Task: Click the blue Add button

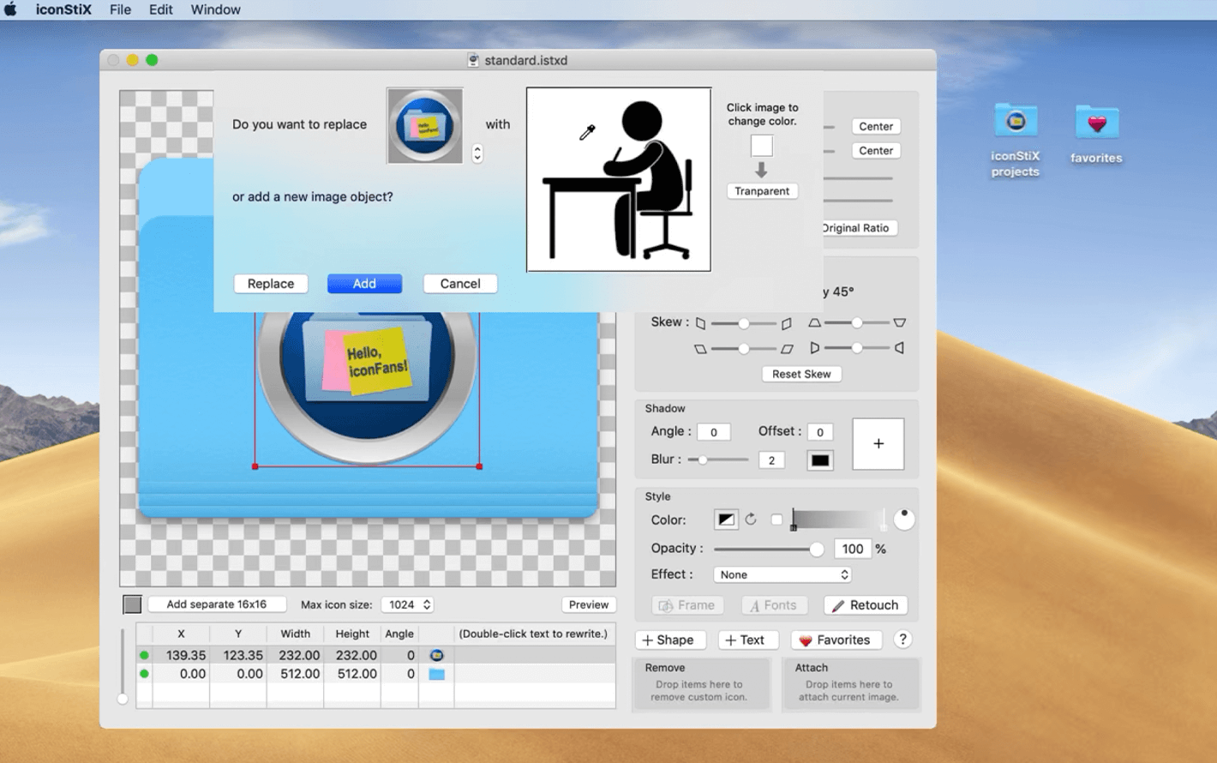Action: [x=364, y=284]
